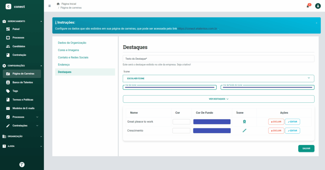Focus the Texto do Destaque field
The image size is (325, 170).
[x=218, y=58]
